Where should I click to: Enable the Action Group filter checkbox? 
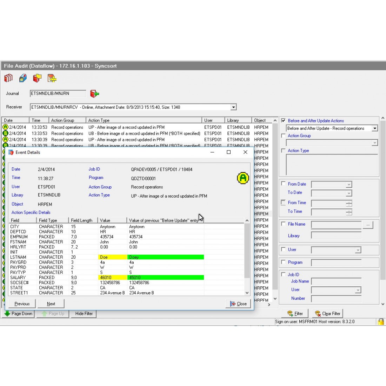click(284, 136)
